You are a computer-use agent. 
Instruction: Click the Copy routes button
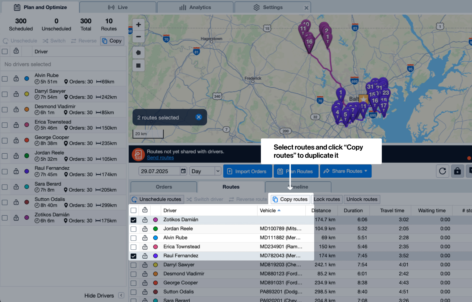pyautogui.click(x=290, y=199)
